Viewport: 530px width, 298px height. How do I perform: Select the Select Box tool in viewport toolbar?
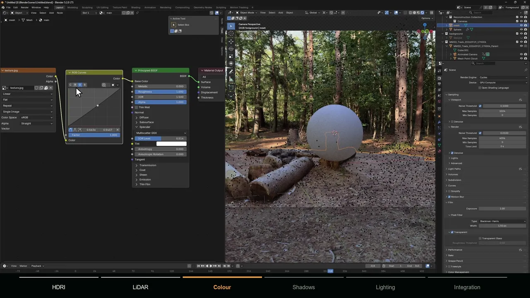(x=231, y=26)
